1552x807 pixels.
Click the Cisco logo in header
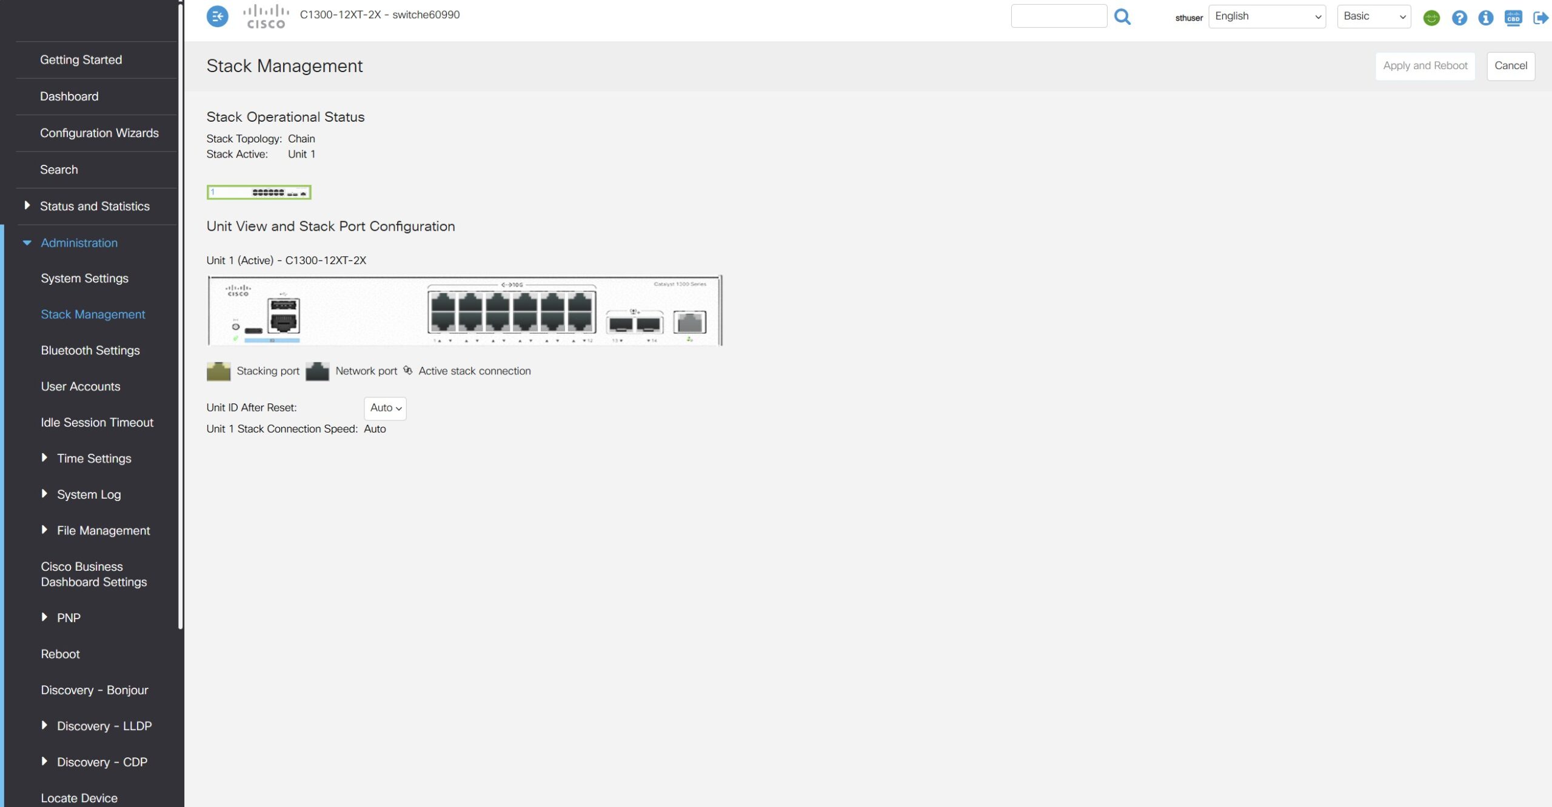click(x=266, y=16)
